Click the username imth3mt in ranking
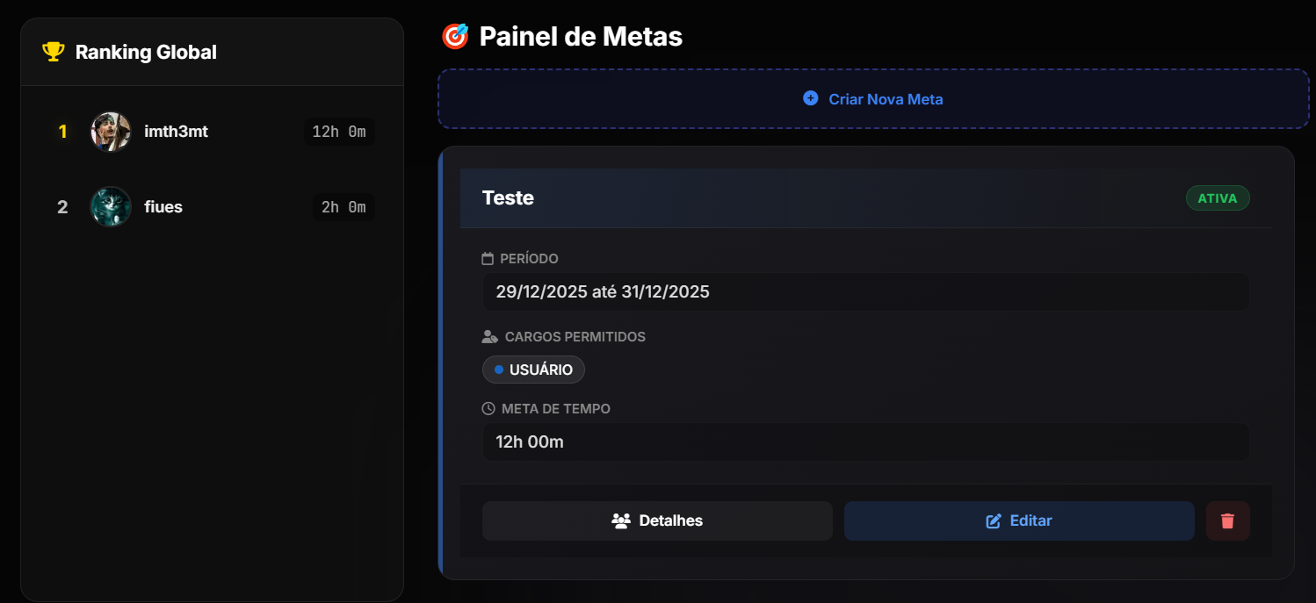1316x603 pixels. point(176,132)
